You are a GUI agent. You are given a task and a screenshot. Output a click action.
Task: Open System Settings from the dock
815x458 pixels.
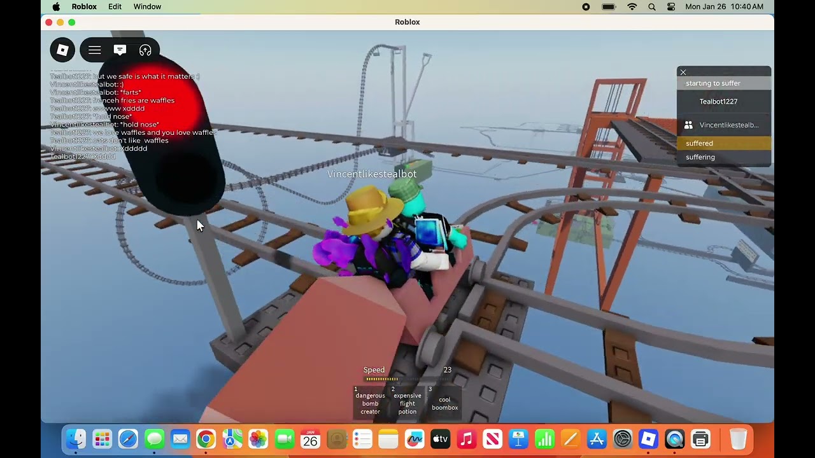click(622, 439)
